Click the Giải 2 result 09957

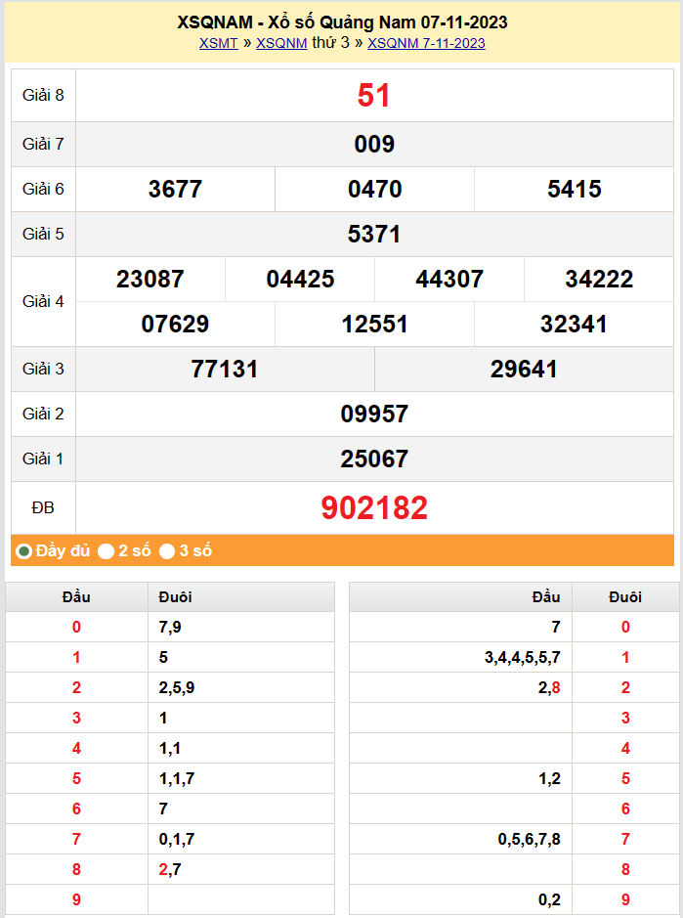[374, 415]
